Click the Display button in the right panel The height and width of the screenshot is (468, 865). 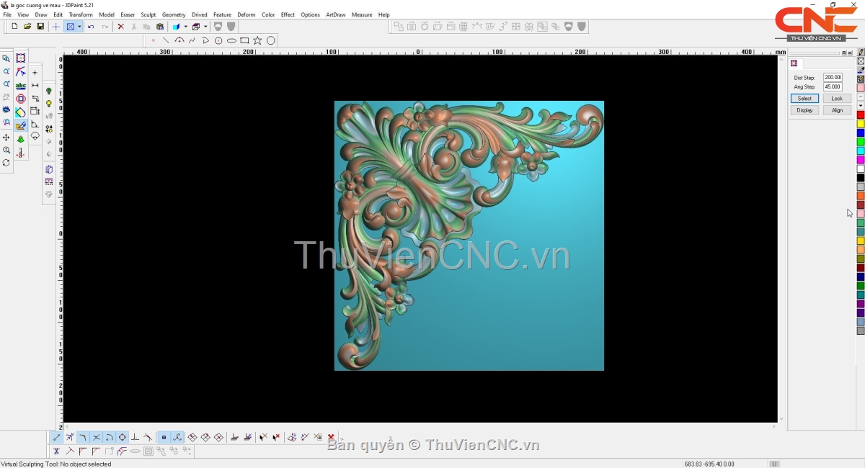pos(804,110)
